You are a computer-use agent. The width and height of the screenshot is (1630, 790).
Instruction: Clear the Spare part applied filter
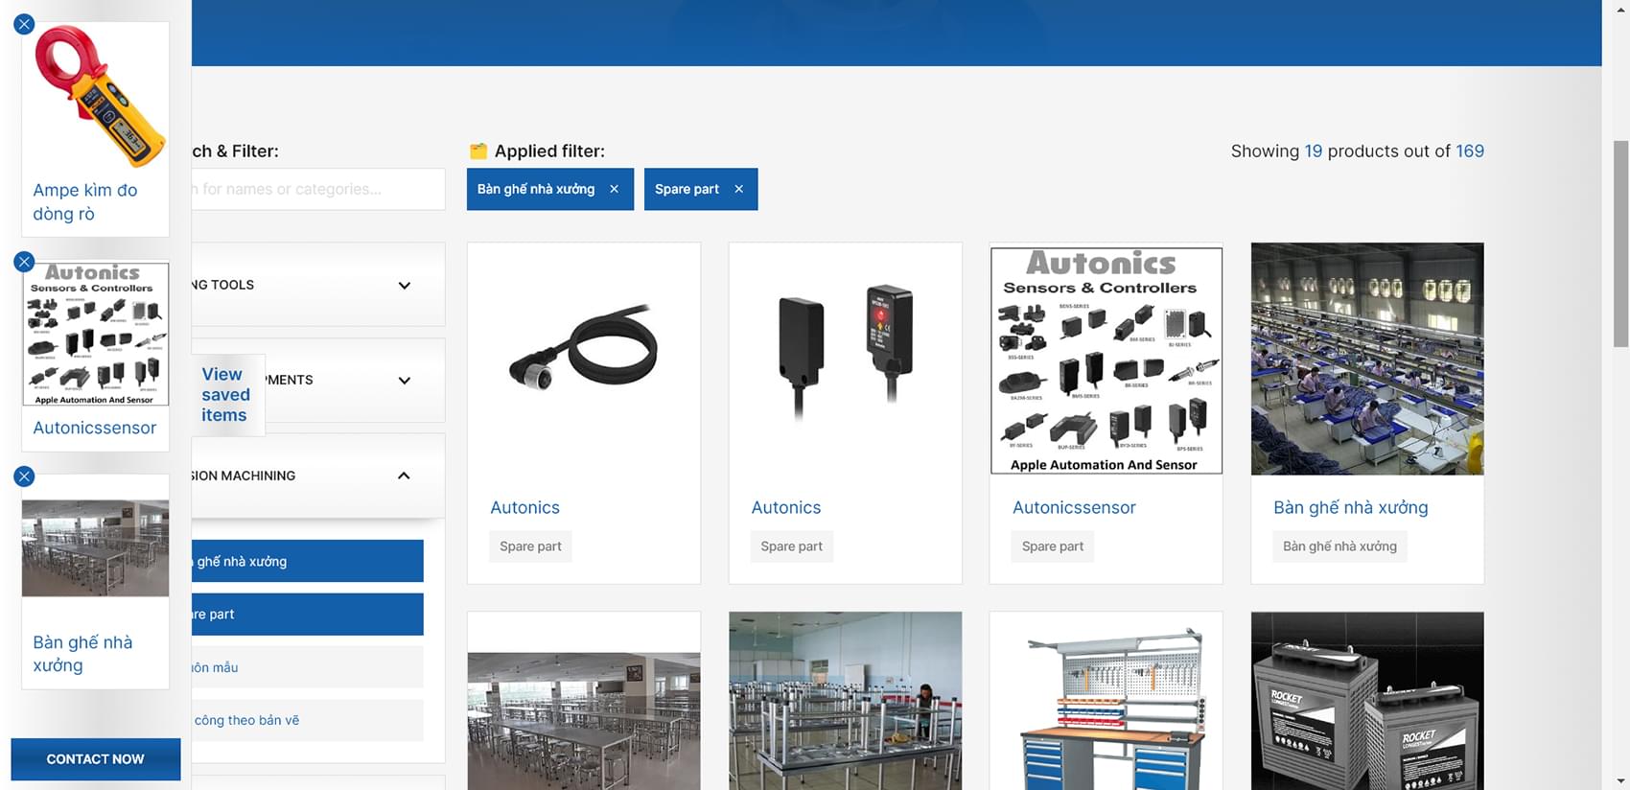739,189
